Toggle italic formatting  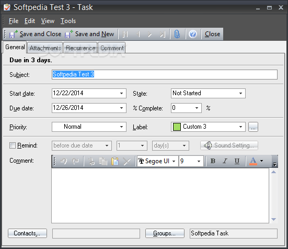point(225,161)
